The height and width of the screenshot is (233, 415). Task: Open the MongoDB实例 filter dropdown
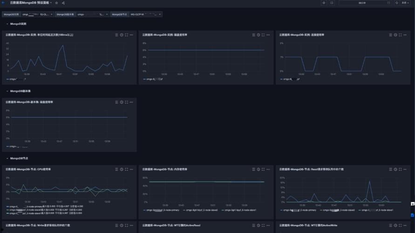click(x=37, y=14)
